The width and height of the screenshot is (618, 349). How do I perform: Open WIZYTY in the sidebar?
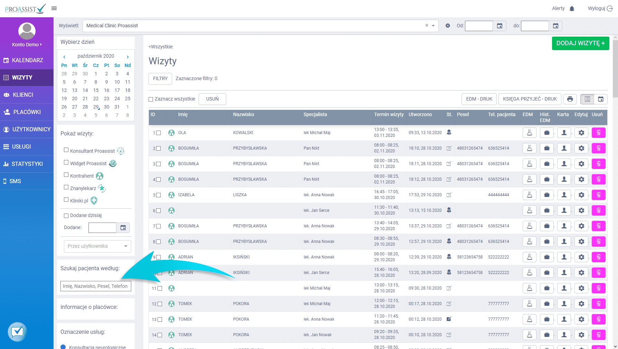pyautogui.click(x=27, y=78)
